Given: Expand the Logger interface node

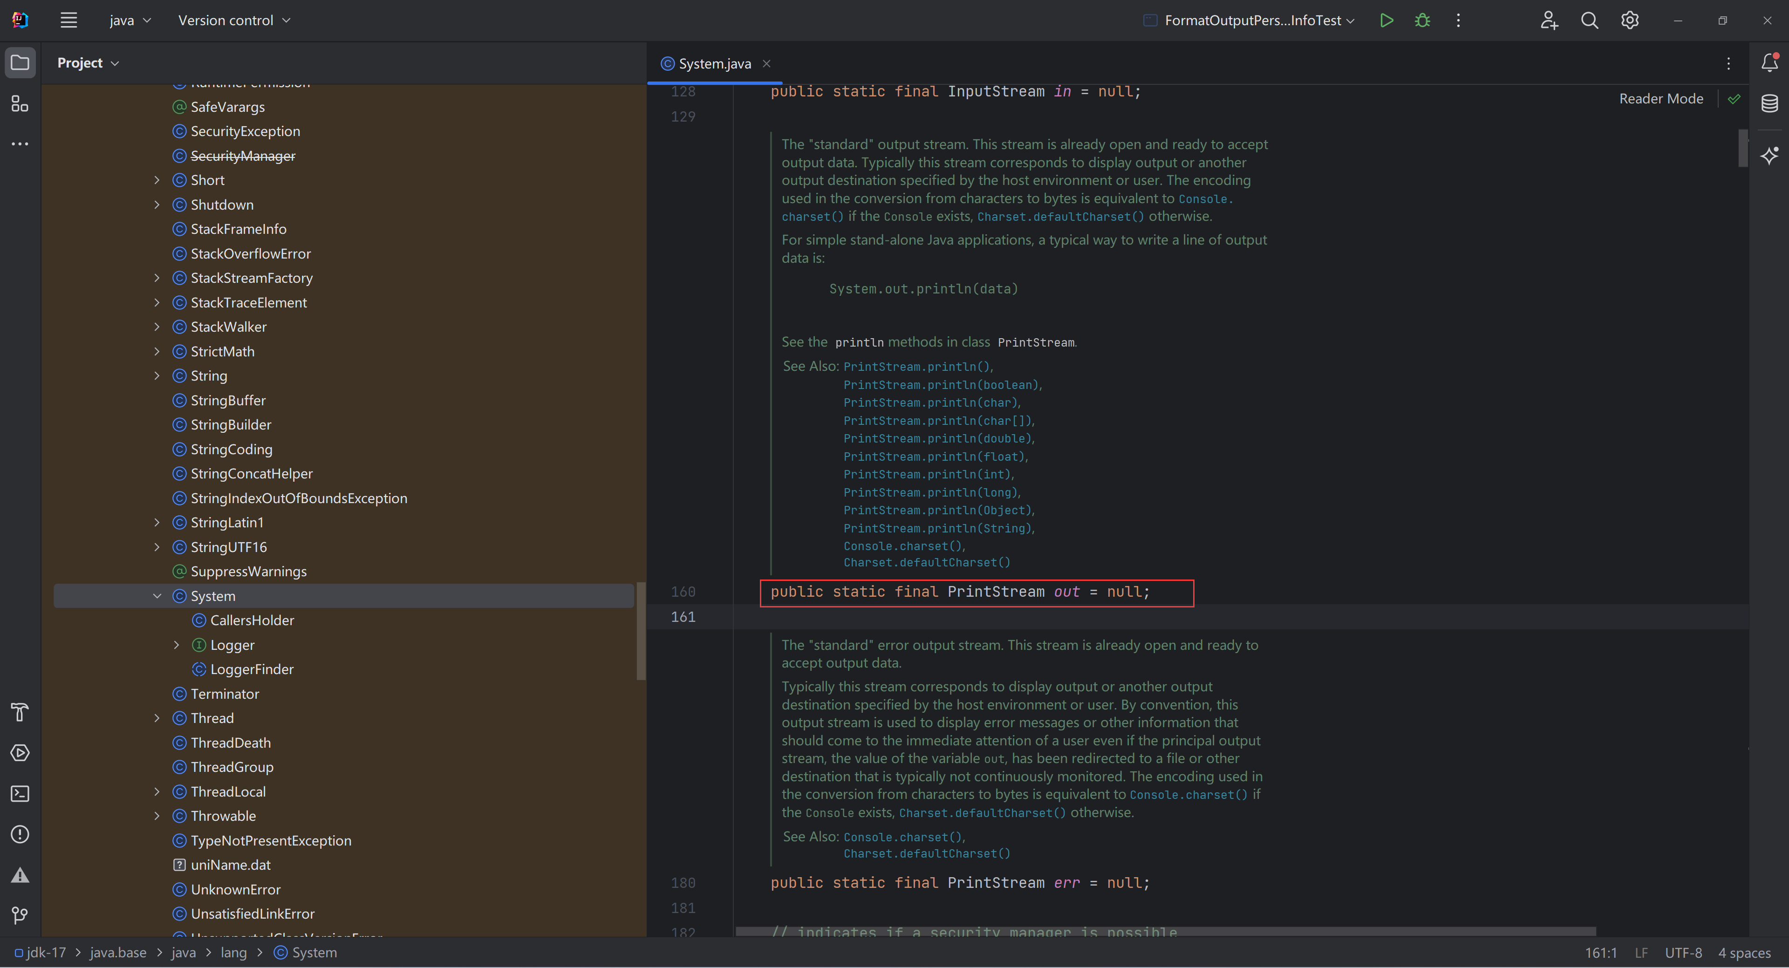Looking at the screenshot, I should tap(177, 645).
